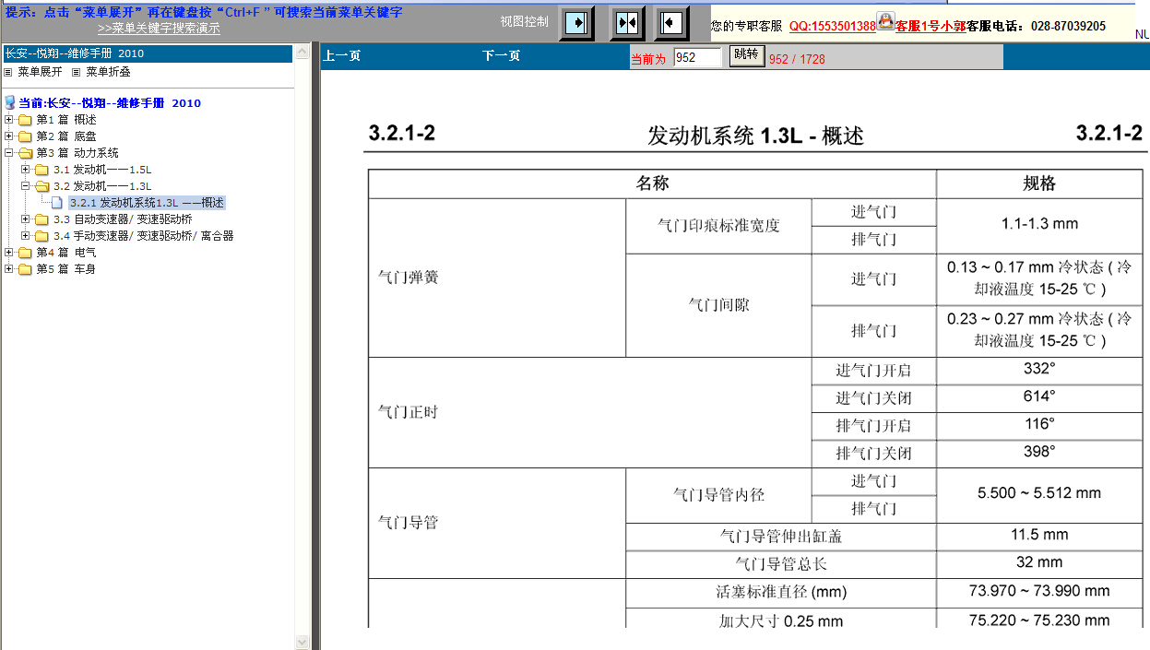
Task: Expand the 第5 篇 车身 tree node
Action: [9, 269]
